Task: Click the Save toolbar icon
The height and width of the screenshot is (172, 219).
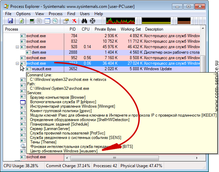Action: [11, 21]
